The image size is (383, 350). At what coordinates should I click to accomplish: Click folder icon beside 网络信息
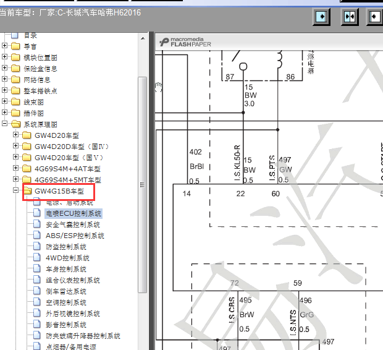15,79
